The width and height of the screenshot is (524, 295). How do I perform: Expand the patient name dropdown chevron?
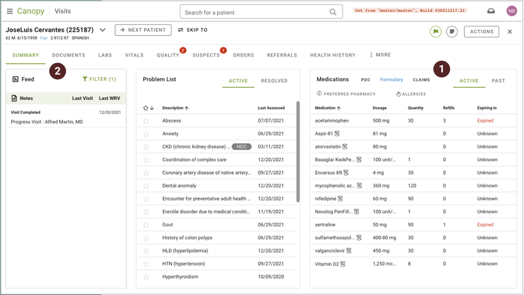pos(103,30)
